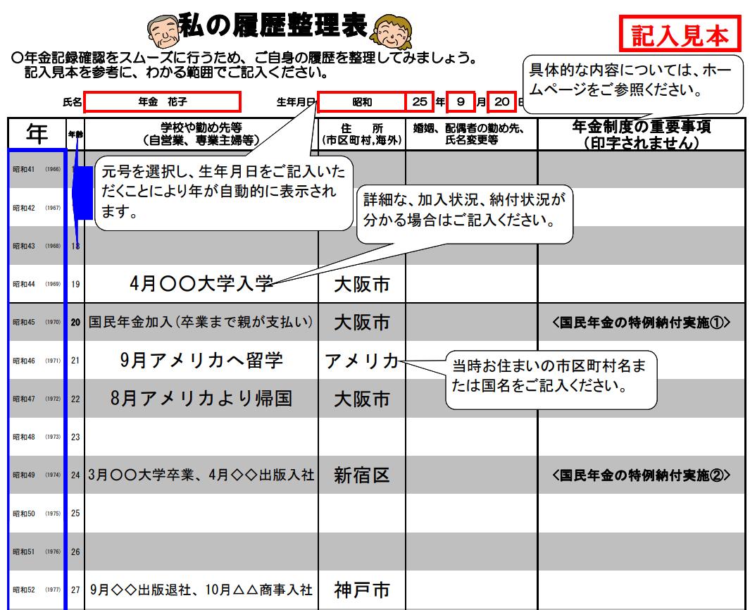750x610 pixels.
Task: Click the birth year field showing 25
Action: pyautogui.click(x=419, y=102)
